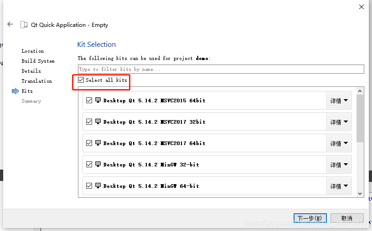This screenshot has height=231, width=372.
Task: Uncheck Desktop Qt 5.14.2 MSVC2015 64bit kit
Action: click(89, 100)
